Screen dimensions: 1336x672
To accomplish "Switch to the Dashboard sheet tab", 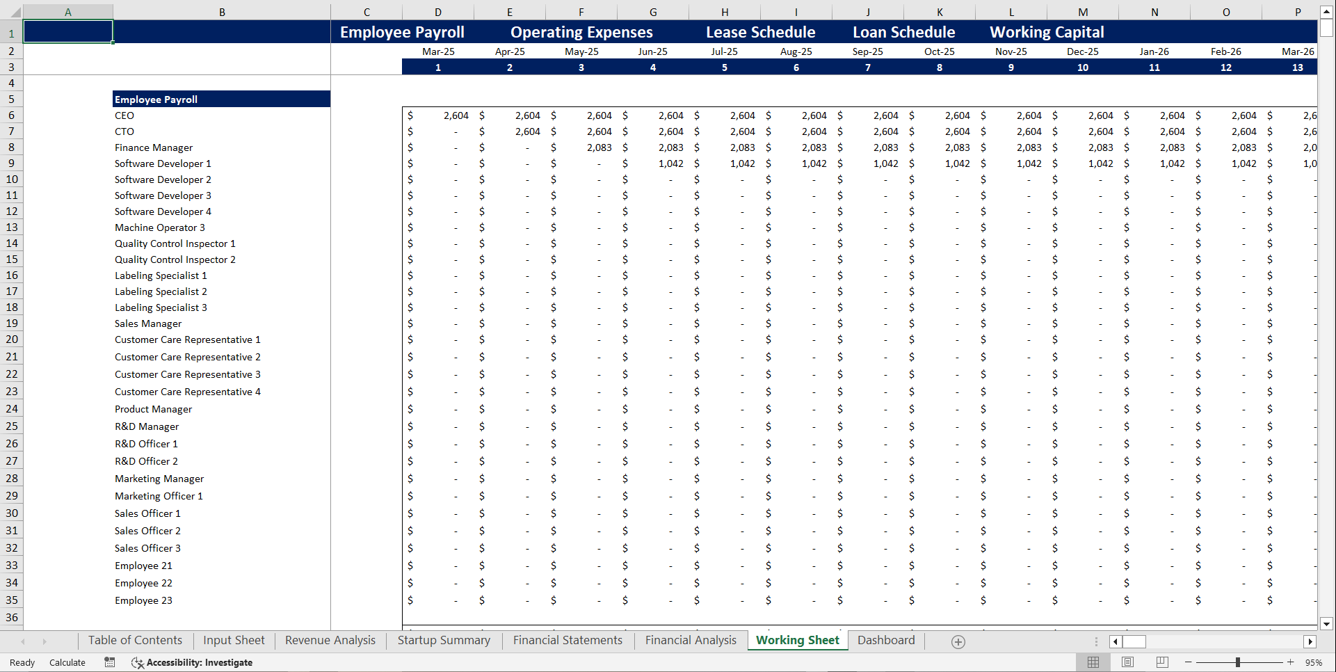I will tap(886, 640).
